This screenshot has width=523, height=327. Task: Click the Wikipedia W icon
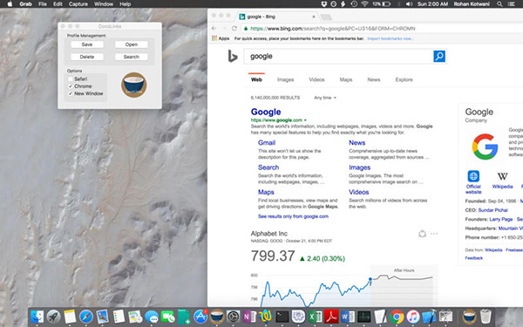[x=502, y=176]
